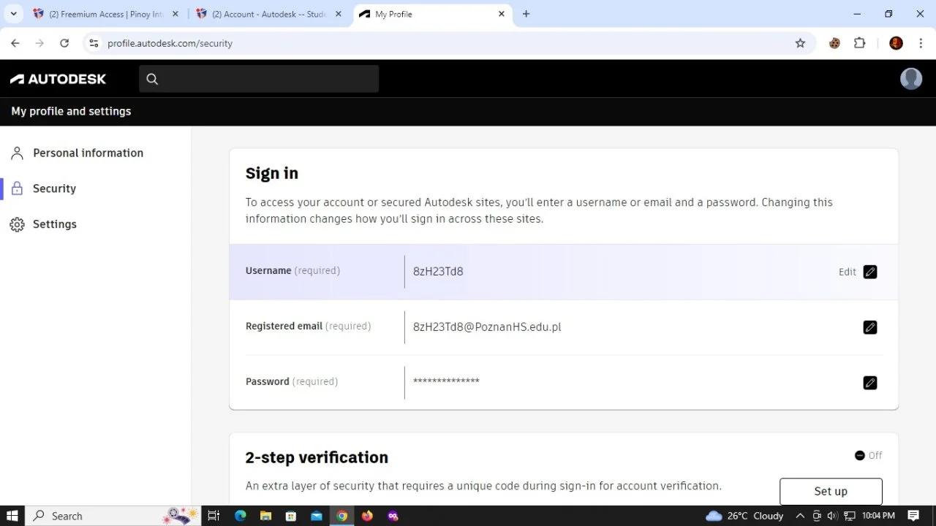Go forward in browser
Screen dimensions: 936x526
tap(39, 43)
